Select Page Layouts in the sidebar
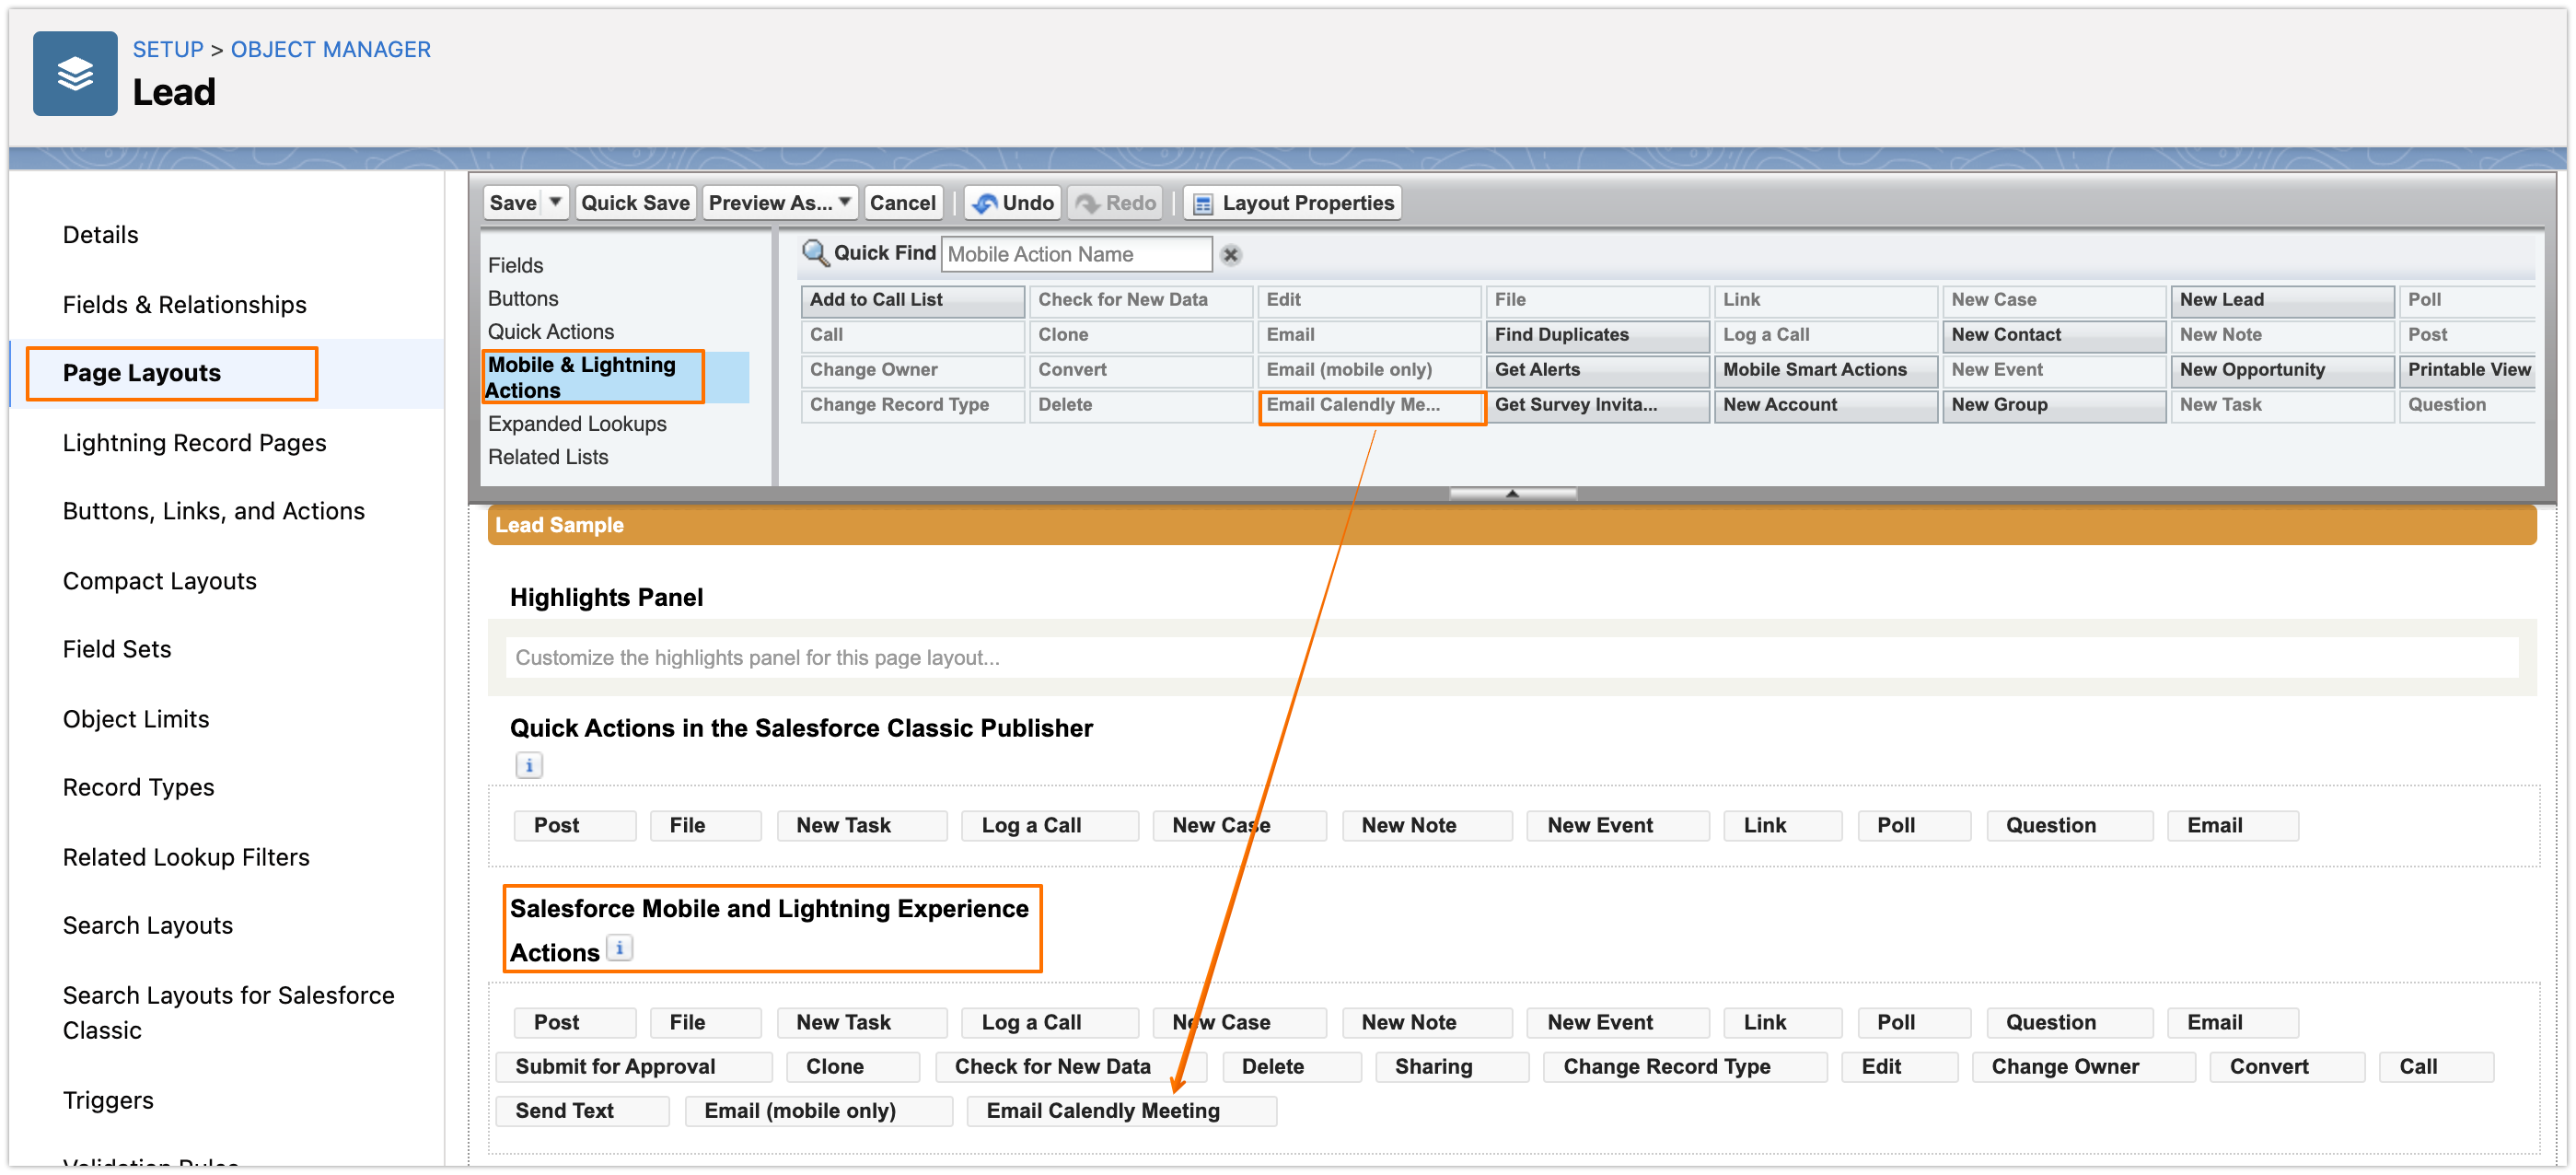This screenshot has width=2576, height=1175. [142, 372]
